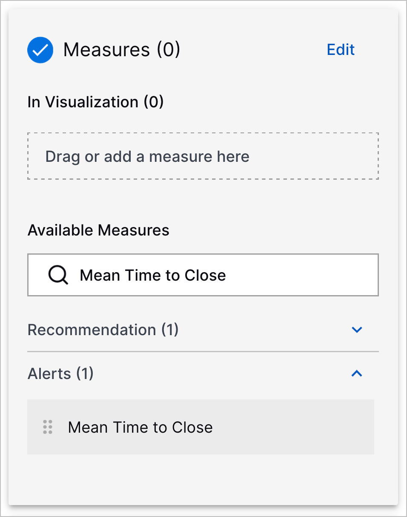The image size is (407, 517).
Task: Click the search icon inside Available Measures field
Action: tap(58, 275)
